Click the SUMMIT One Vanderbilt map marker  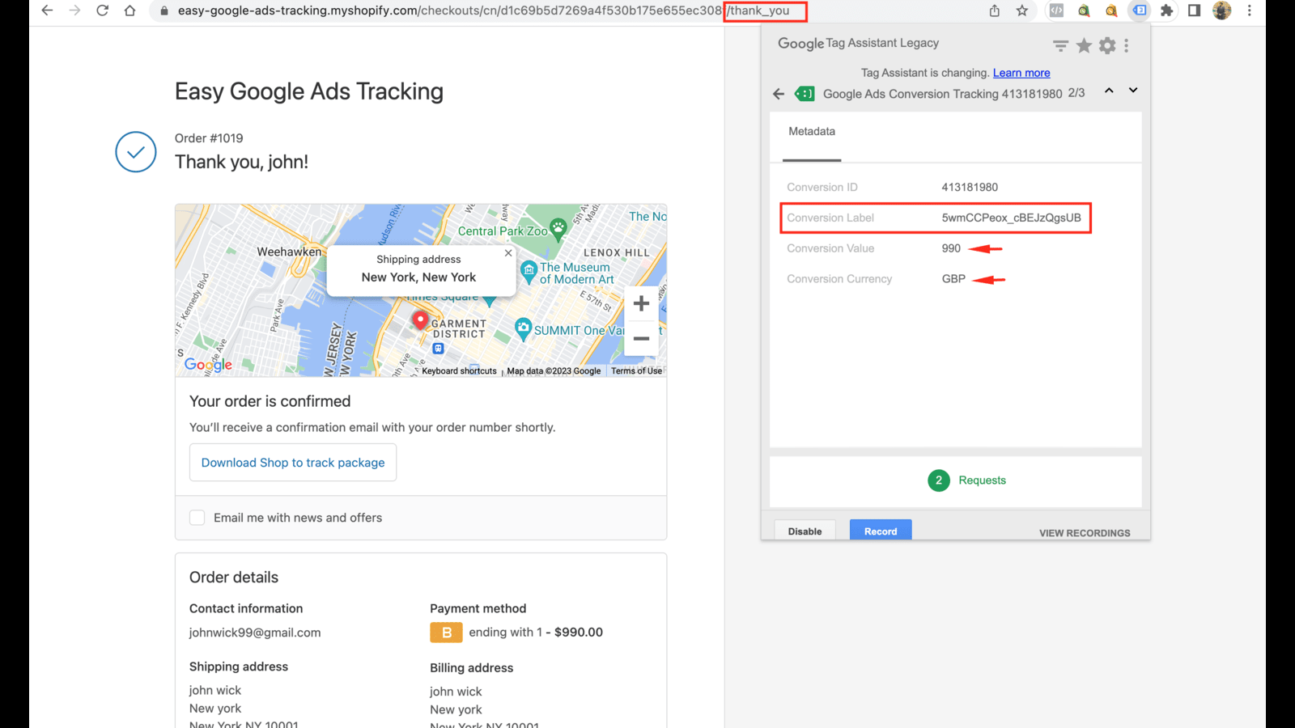[523, 328]
